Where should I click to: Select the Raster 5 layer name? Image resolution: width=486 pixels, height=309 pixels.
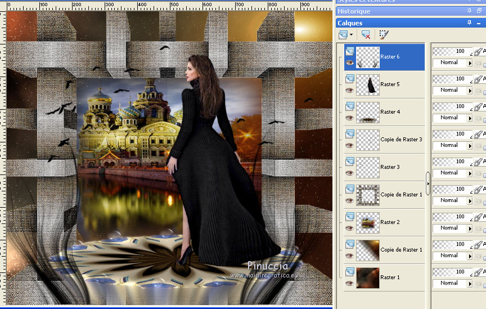[x=390, y=84]
